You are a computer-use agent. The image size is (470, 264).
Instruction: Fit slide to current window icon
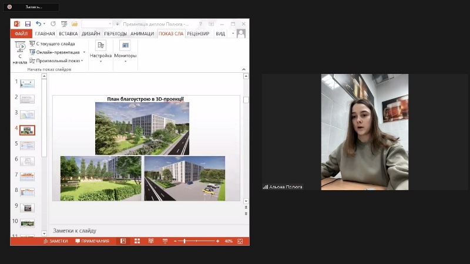pos(240,241)
